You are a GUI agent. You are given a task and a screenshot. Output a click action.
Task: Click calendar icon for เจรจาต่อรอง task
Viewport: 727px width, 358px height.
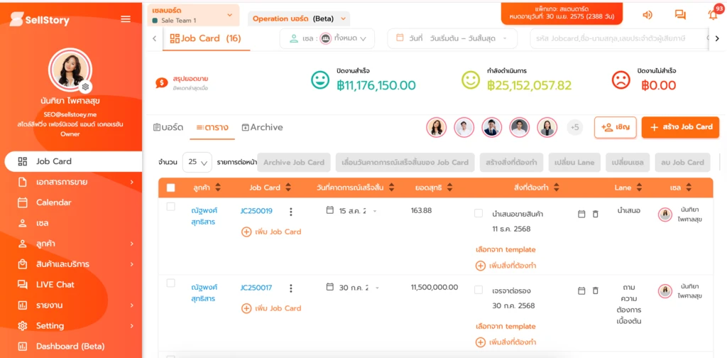[x=581, y=291]
